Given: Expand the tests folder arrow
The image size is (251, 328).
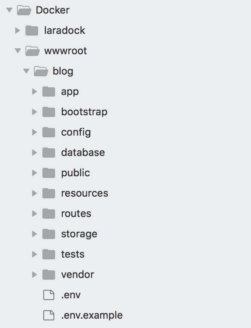Looking at the screenshot, I should pyautogui.click(x=34, y=254).
